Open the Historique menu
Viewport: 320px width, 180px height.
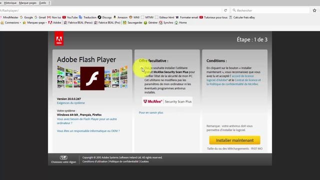point(10,3)
